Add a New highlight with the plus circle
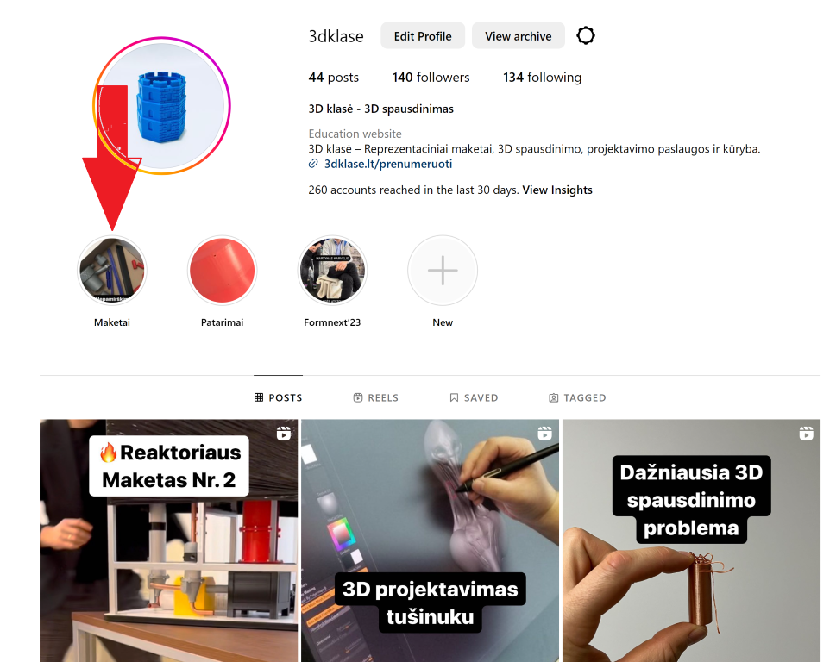836x662 pixels. tap(443, 271)
